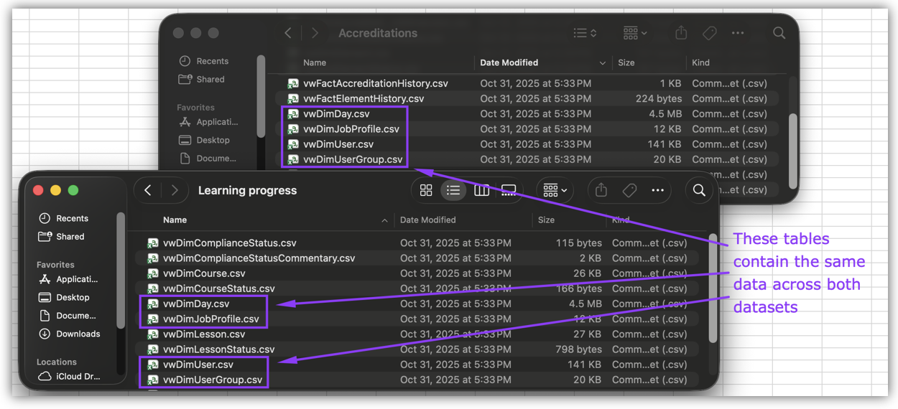Open the list view options in Accreditations toolbar
898x409 pixels.
point(585,33)
